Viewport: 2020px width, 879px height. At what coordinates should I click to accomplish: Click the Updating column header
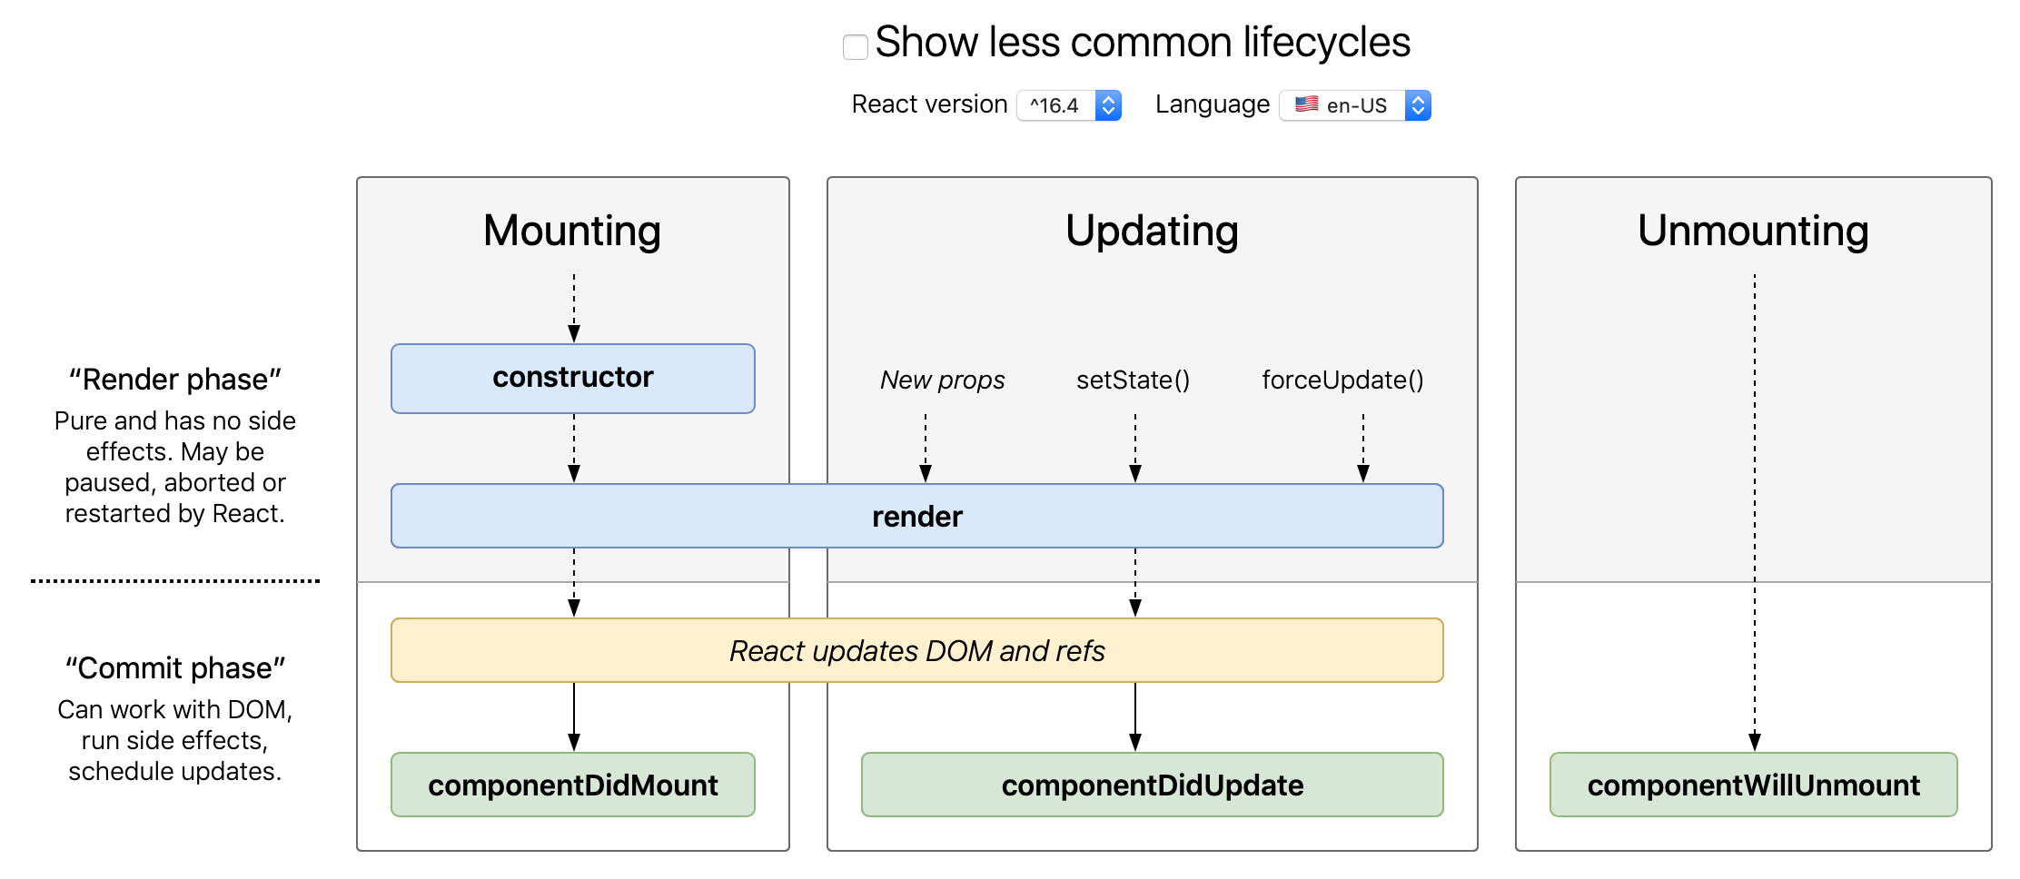(x=1152, y=232)
